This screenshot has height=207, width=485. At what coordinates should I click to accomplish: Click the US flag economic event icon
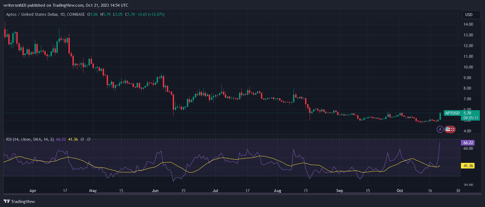[x=448, y=129]
